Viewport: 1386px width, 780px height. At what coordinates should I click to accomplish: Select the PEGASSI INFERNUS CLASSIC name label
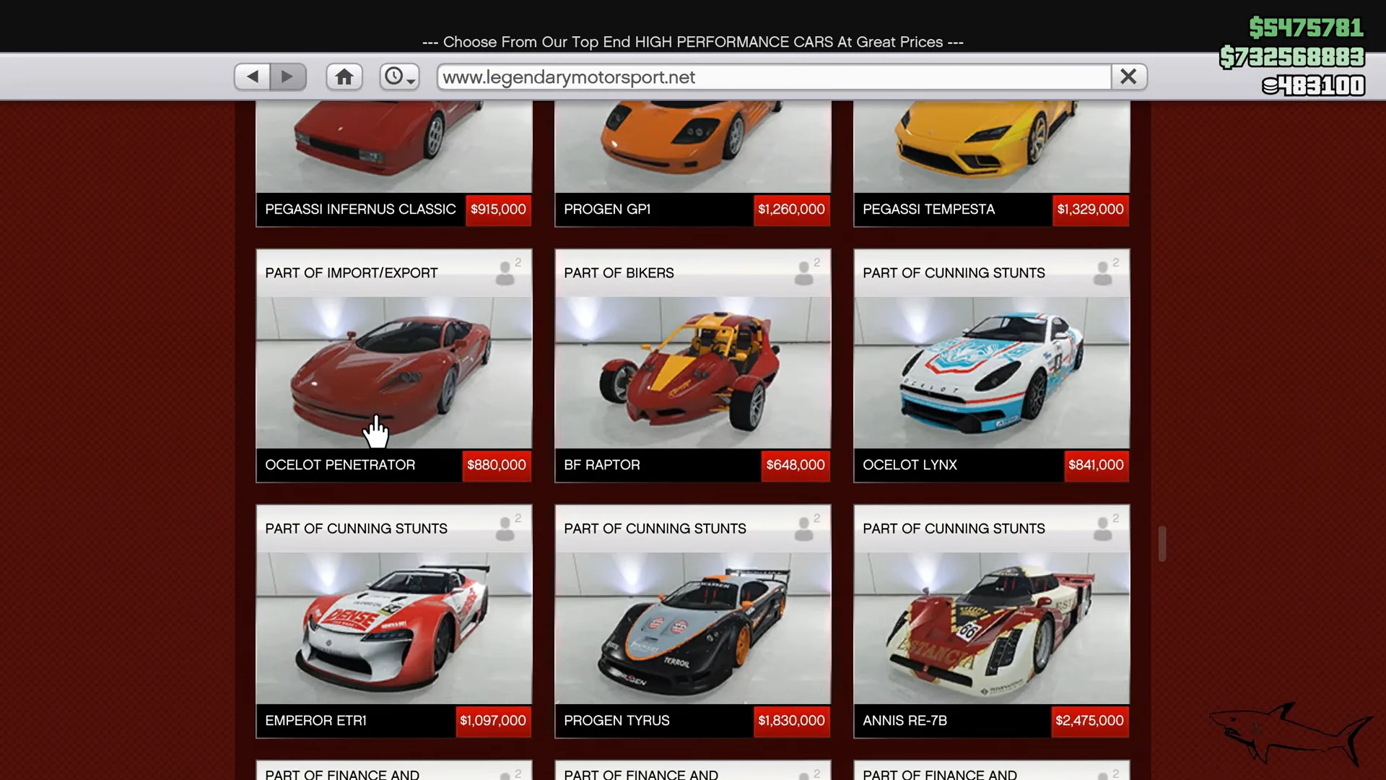click(x=360, y=209)
